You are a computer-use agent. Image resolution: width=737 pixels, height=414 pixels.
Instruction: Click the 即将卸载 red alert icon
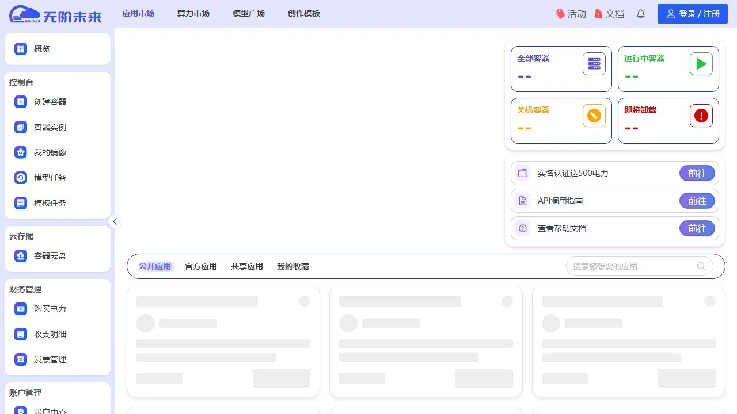701,116
